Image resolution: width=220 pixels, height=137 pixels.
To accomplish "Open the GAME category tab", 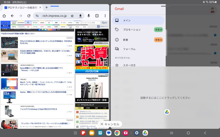I will point(49,27).
